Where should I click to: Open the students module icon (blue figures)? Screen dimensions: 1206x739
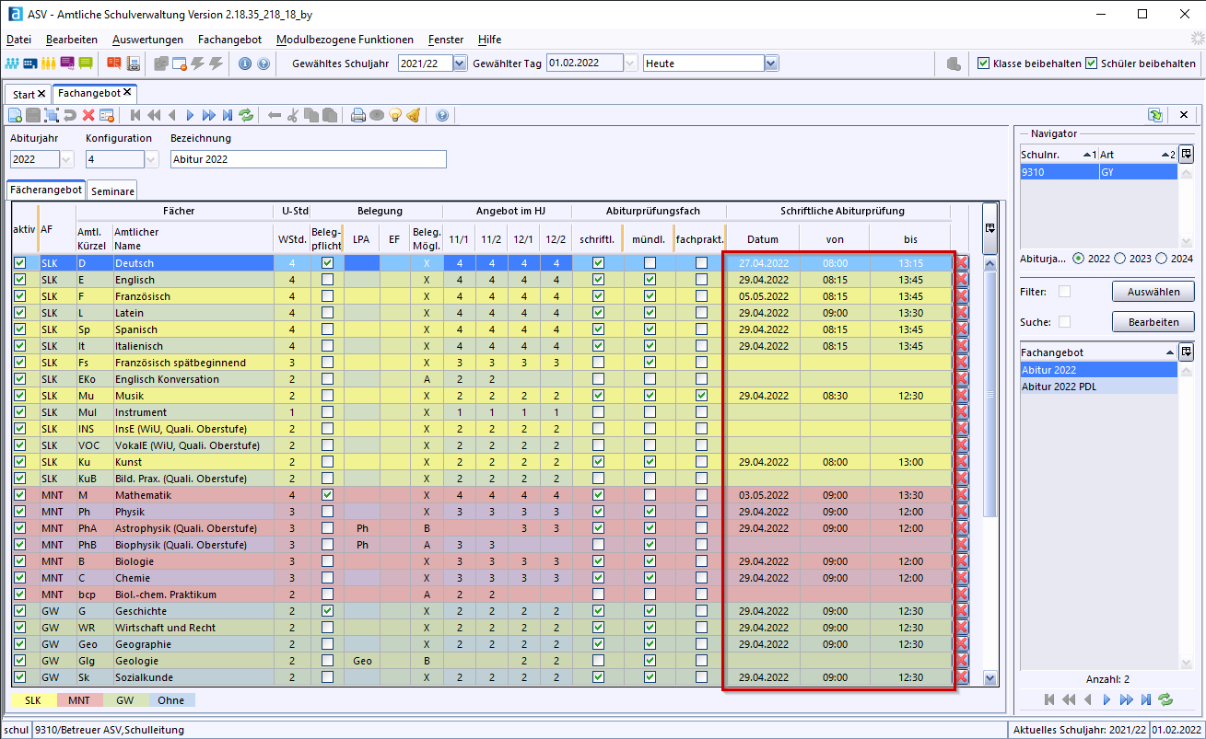point(13,64)
